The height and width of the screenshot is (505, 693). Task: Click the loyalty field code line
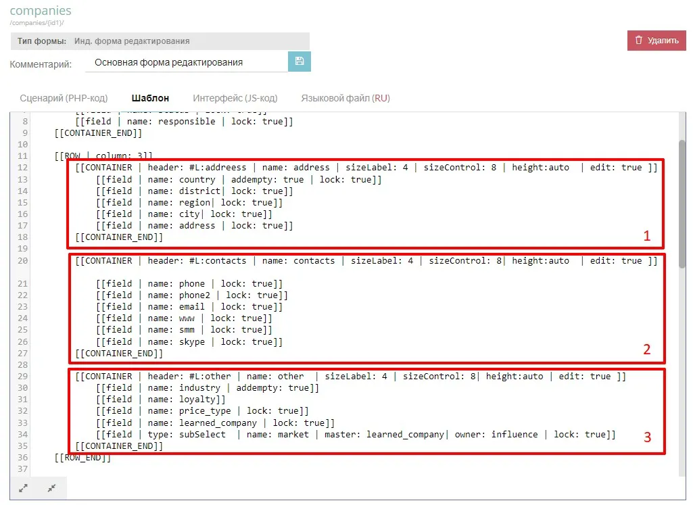(x=161, y=399)
